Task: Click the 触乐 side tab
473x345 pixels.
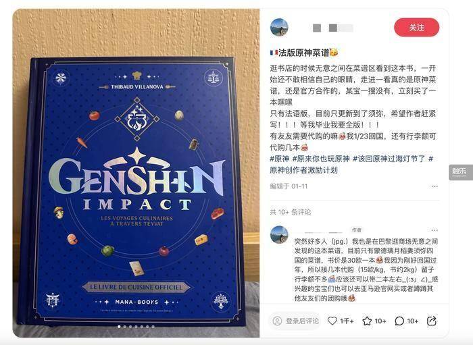Action: click(x=461, y=172)
